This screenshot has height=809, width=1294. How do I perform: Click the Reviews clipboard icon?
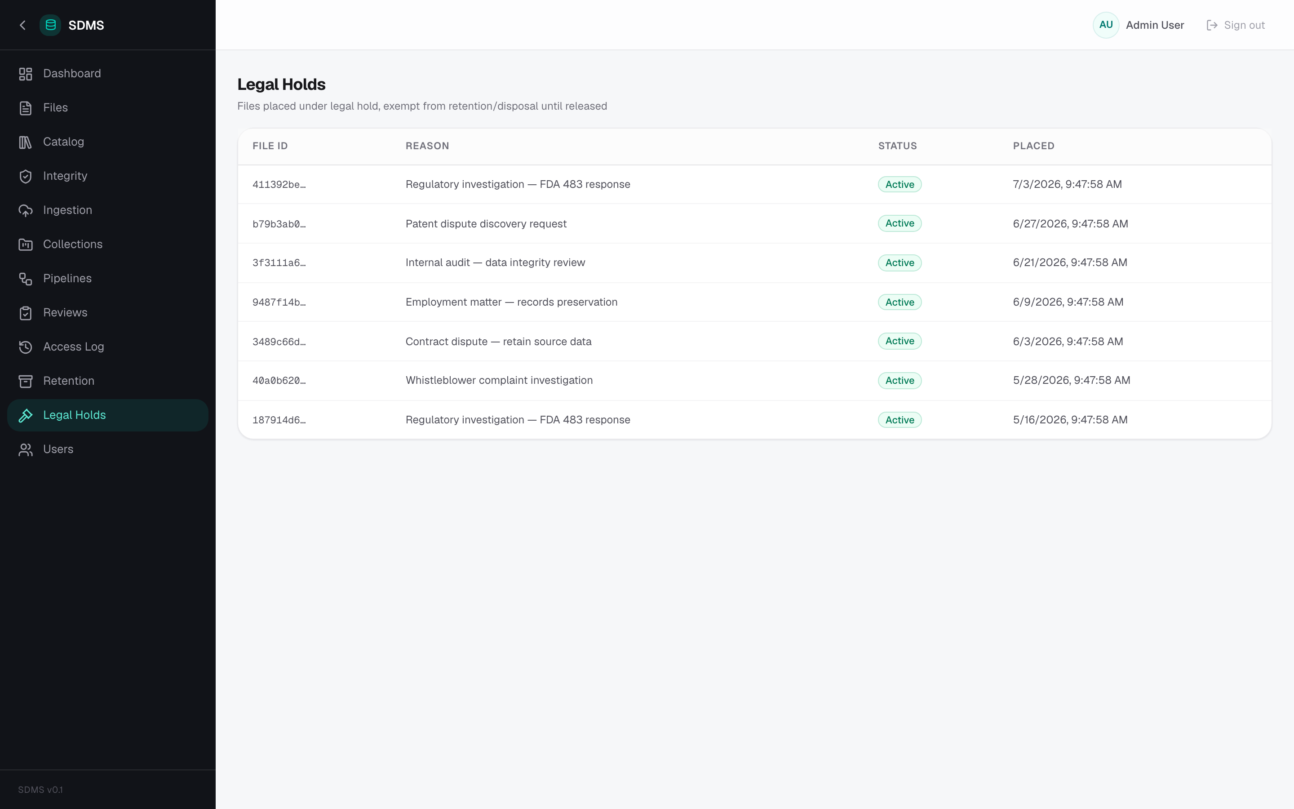click(26, 313)
